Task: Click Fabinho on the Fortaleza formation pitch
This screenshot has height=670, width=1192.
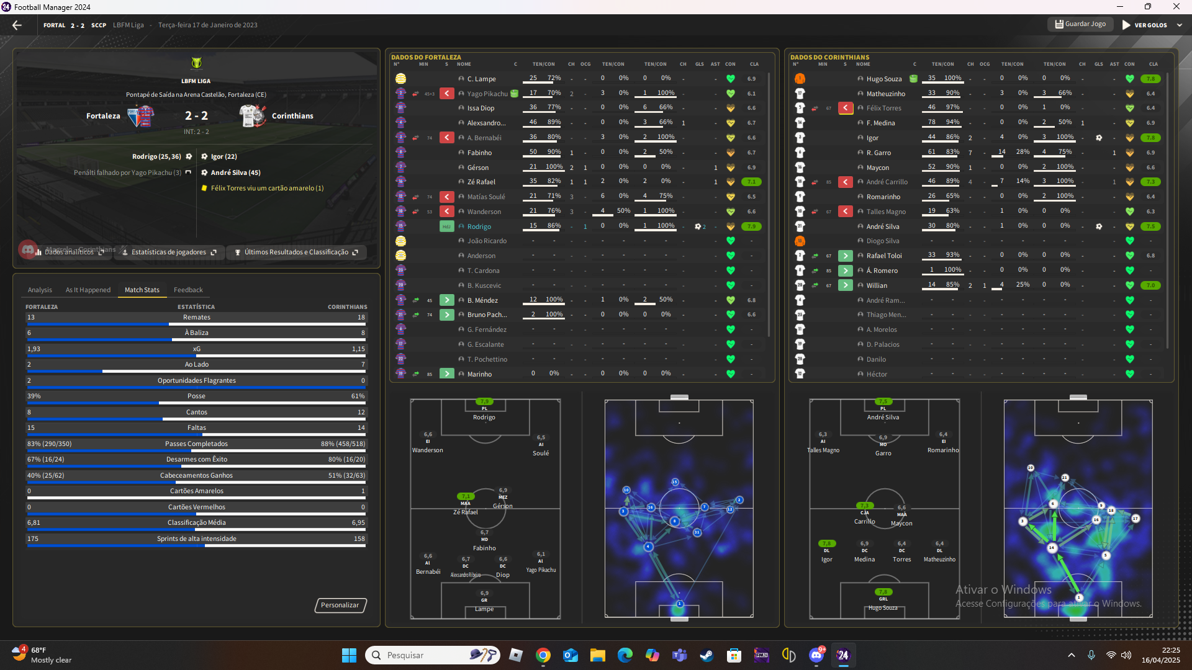Action: tap(484, 540)
